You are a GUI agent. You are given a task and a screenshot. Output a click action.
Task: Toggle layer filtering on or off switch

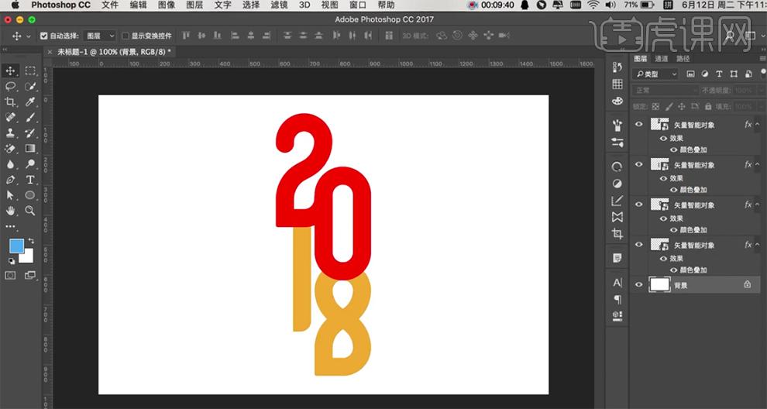point(764,72)
